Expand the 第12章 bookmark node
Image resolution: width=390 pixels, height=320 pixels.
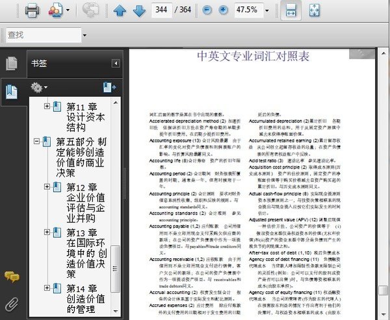[x=47, y=187]
